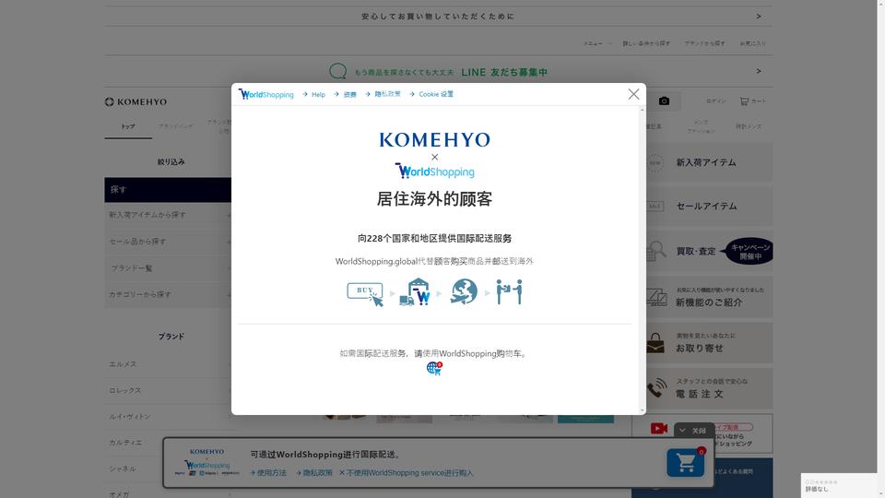This screenshot has height=498, width=885.
Task: Click the handbag icon beside お取り寄せ
Action: pos(655,343)
